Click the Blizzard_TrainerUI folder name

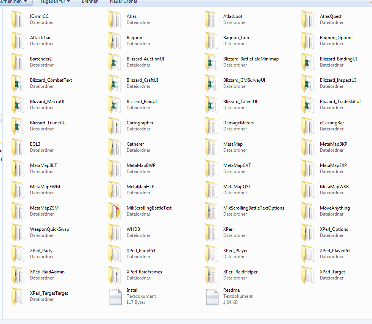48,123
